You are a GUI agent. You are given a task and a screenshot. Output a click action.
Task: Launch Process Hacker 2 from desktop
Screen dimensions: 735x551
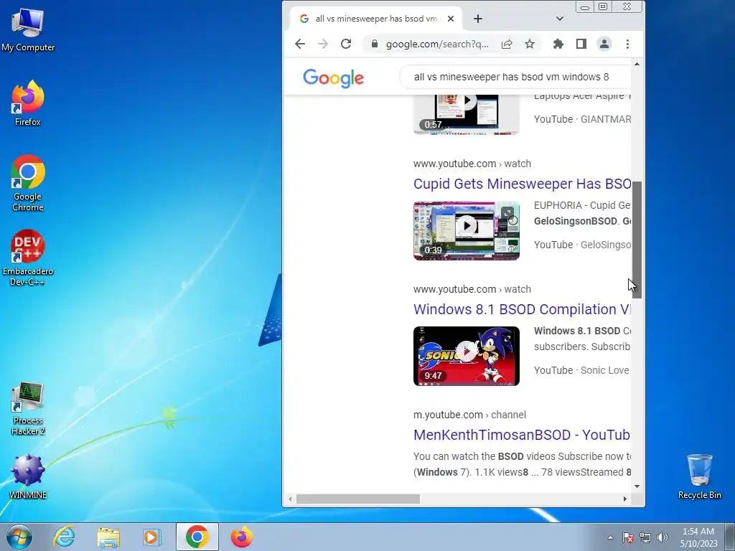(x=28, y=408)
